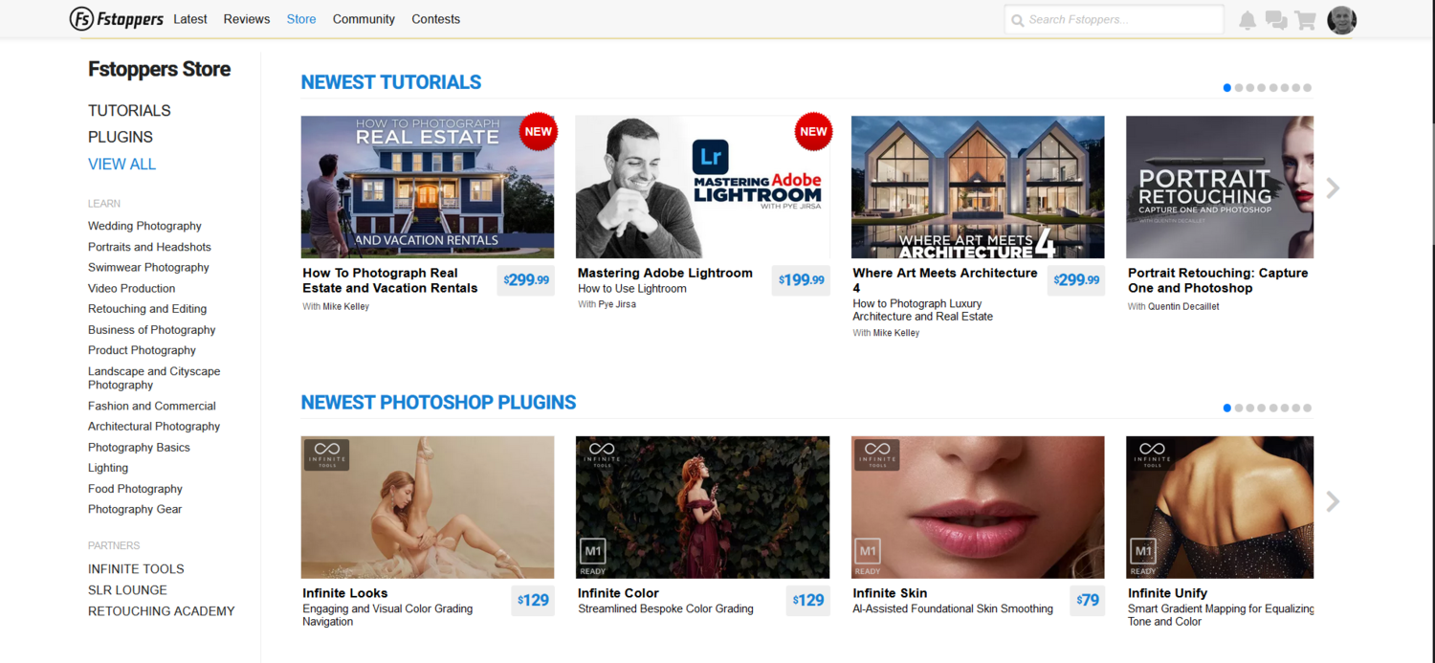Click the $199.99 price for Mastering Lightroom
This screenshot has width=1435, height=663.
[x=801, y=280]
